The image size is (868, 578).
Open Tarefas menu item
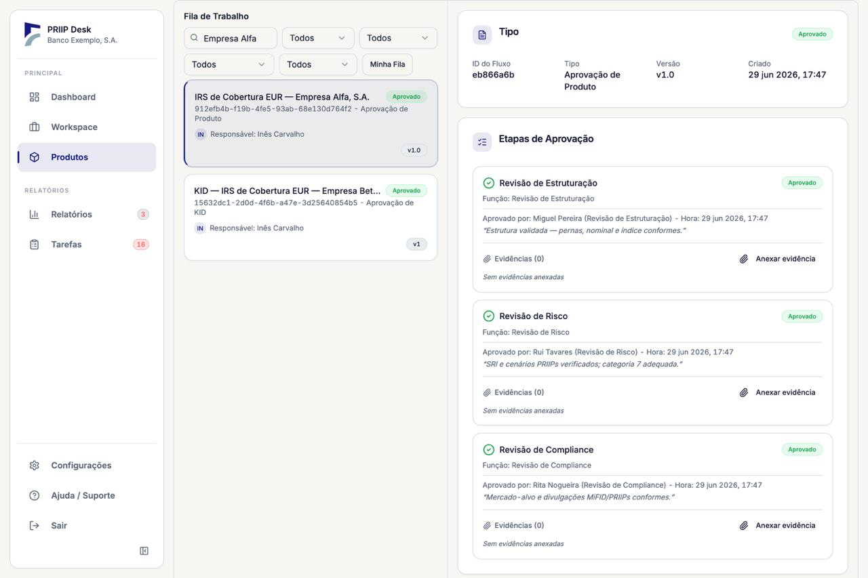pyautogui.click(x=87, y=245)
